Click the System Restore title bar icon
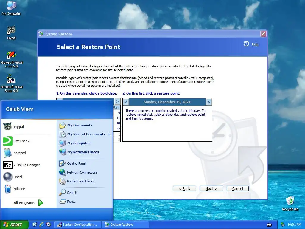The width and height of the screenshot is (305, 229). click(41, 34)
